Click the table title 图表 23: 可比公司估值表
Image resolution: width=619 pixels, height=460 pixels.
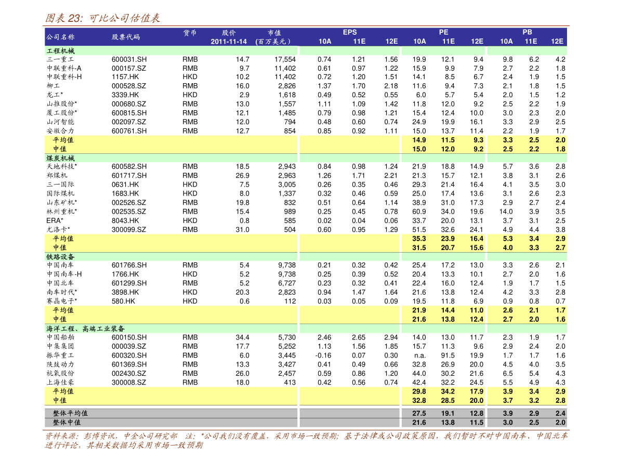click(102, 18)
